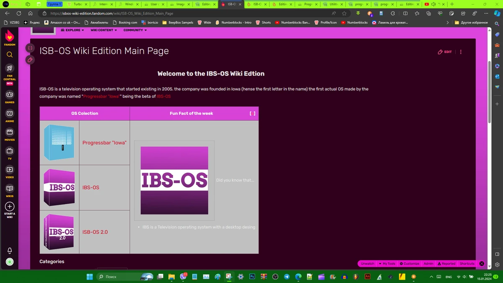Click the browser address bar

point(126,13)
